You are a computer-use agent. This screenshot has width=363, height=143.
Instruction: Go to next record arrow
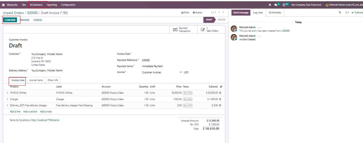click(x=223, y=12)
